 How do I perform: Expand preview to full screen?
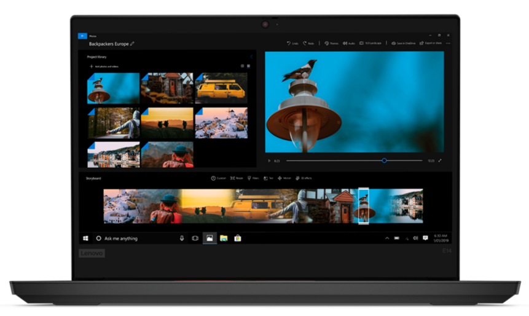point(440,160)
